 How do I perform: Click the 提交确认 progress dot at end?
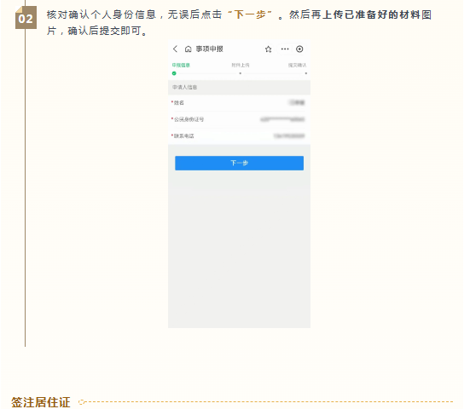pos(305,73)
